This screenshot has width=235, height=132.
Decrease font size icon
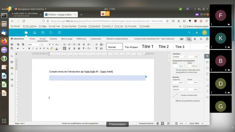tap(53, 44)
